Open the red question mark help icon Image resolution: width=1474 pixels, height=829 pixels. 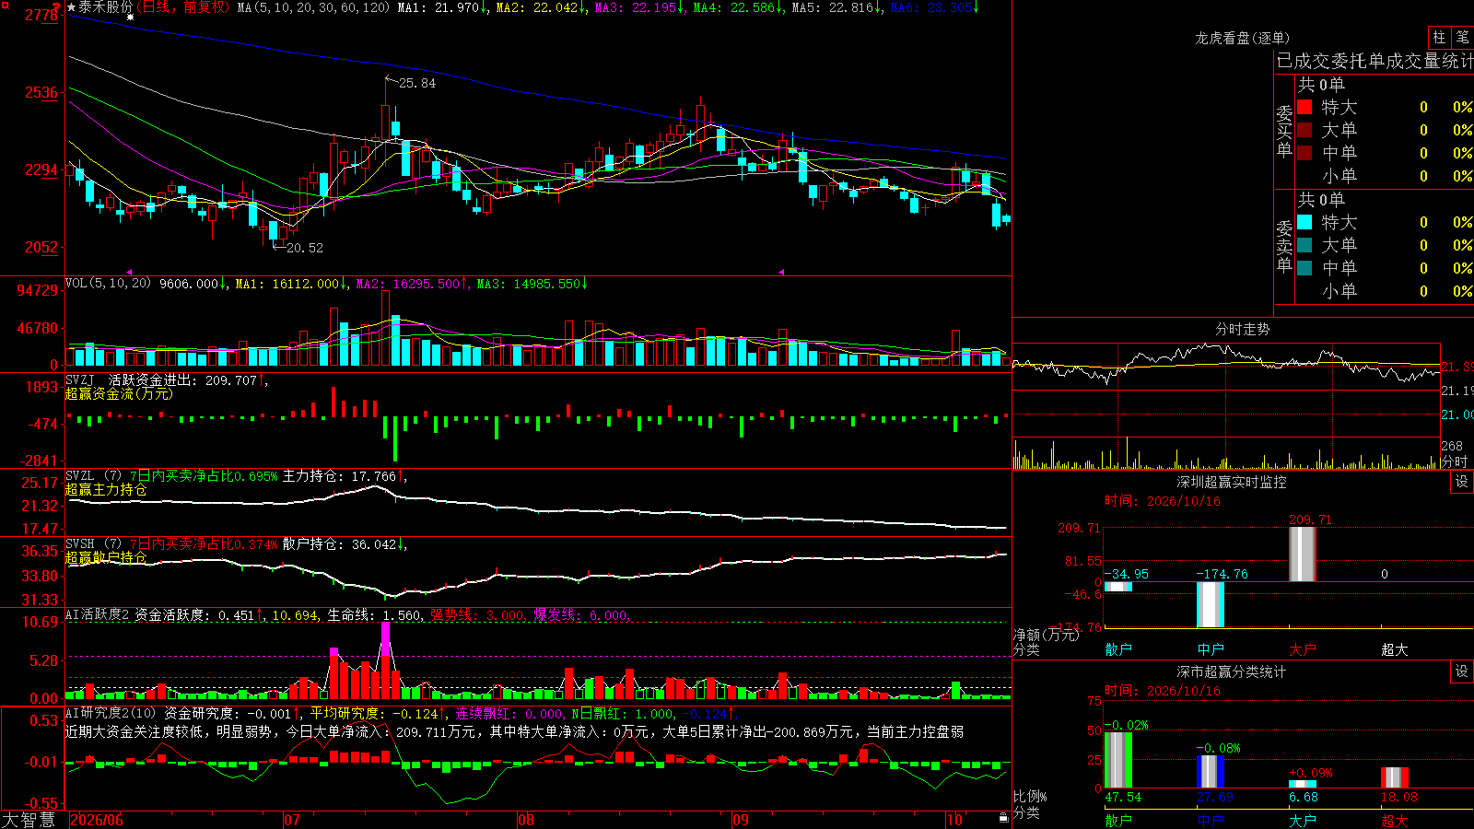tap(57, 6)
